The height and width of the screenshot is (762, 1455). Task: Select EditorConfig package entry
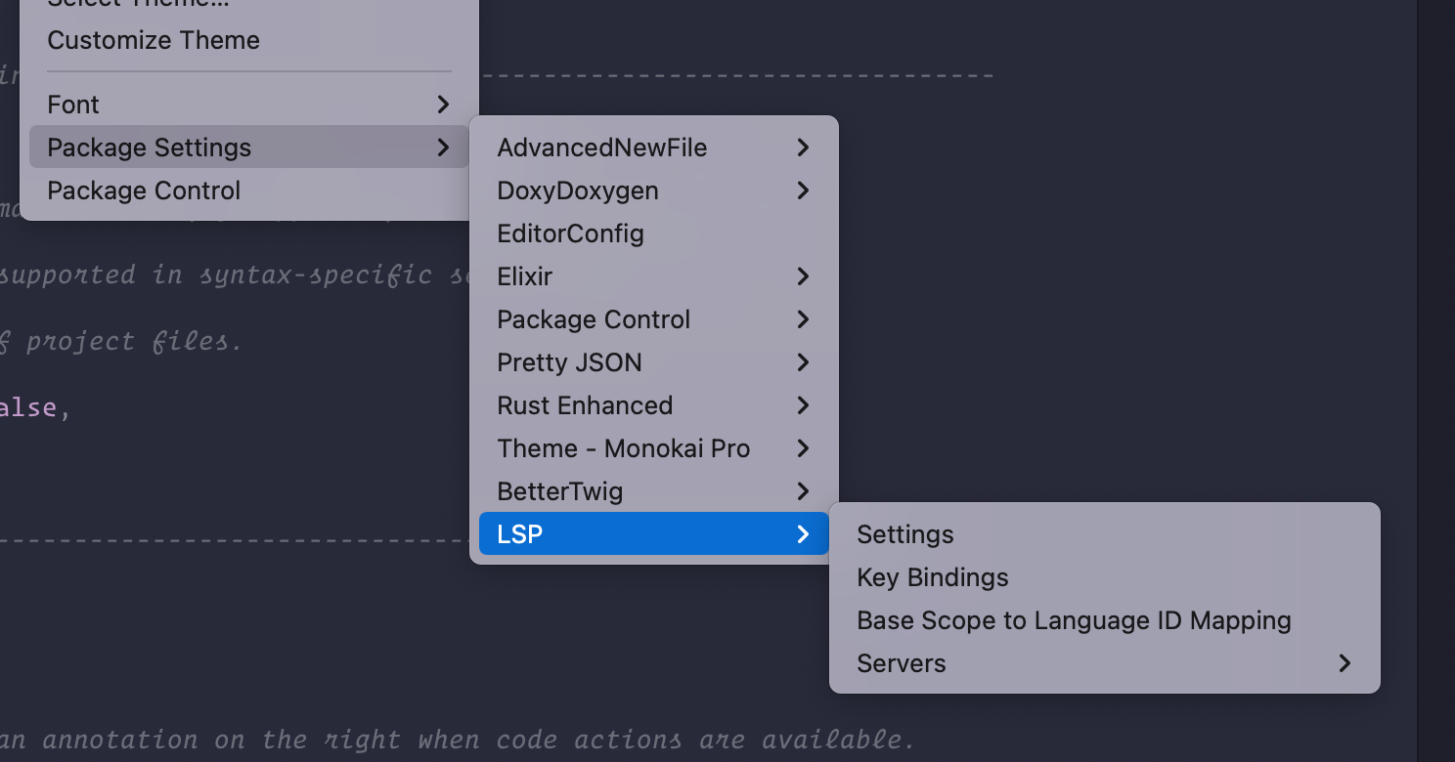(654, 233)
